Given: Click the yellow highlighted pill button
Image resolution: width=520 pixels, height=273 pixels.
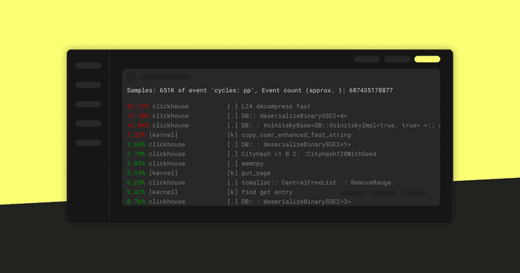Looking at the screenshot, I should (427, 59).
